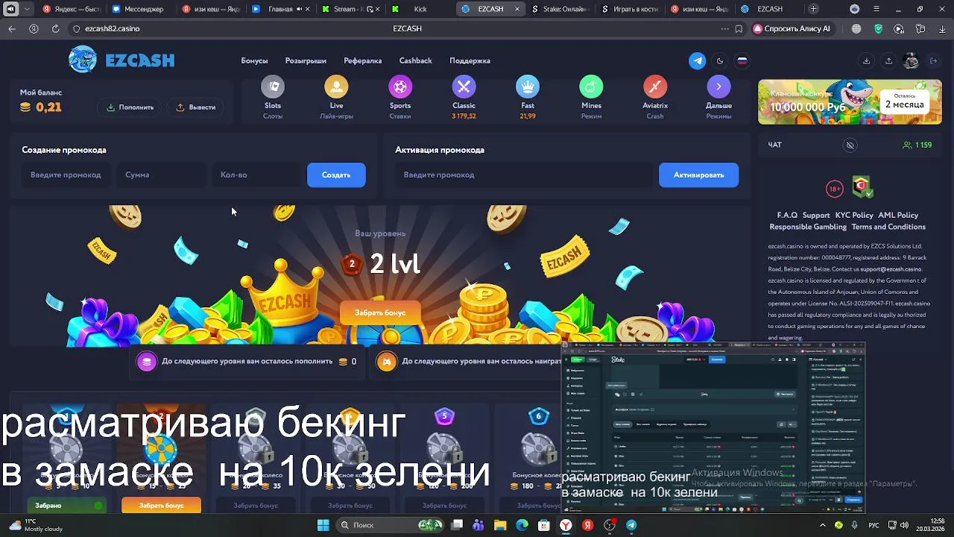The height and width of the screenshot is (537, 954).
Task: Click the license seal badge beside 18+
Action: [x=862, y=187]
